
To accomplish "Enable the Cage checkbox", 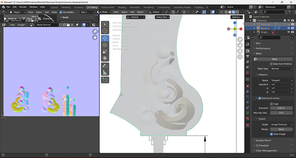I will (x=272, y=104).
